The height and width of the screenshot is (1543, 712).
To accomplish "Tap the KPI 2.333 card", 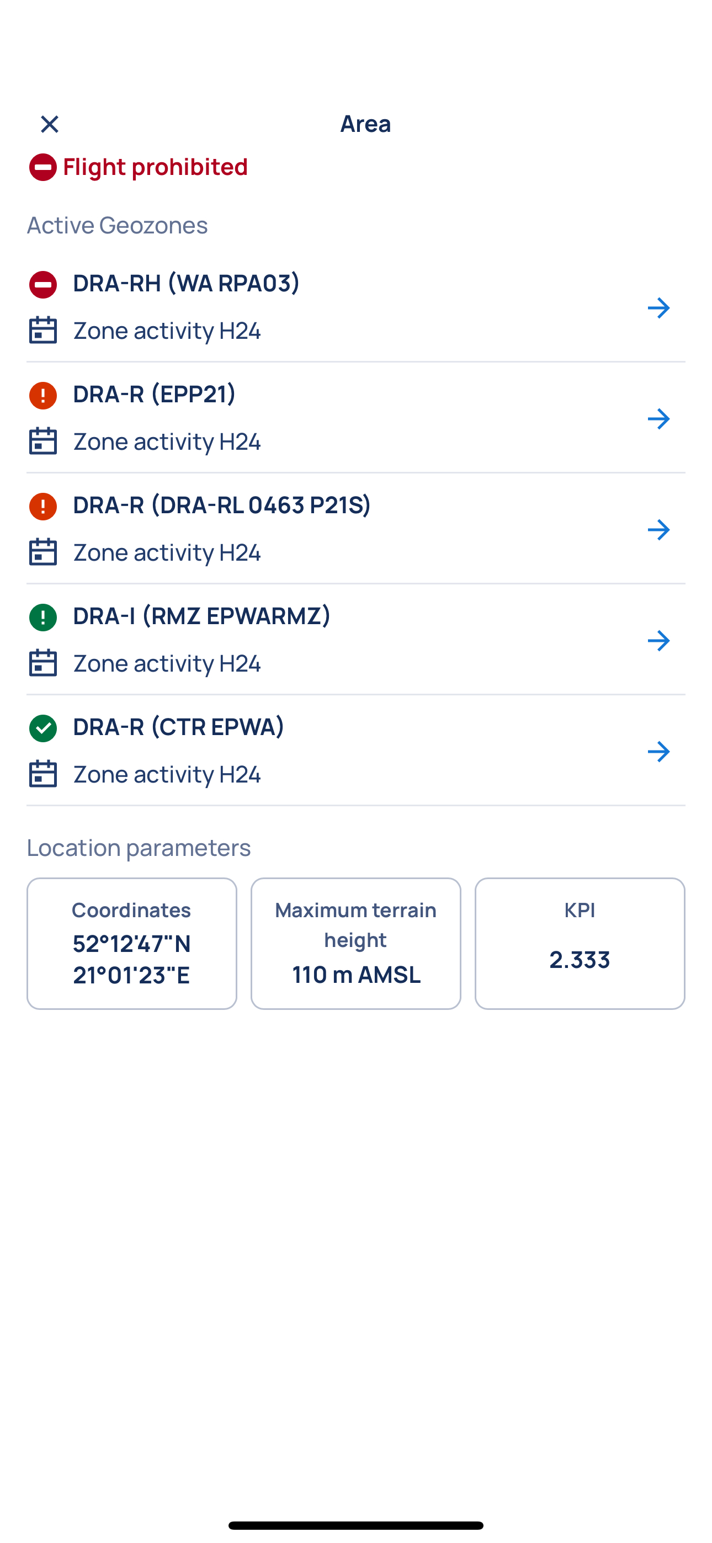I will point(580,944).
